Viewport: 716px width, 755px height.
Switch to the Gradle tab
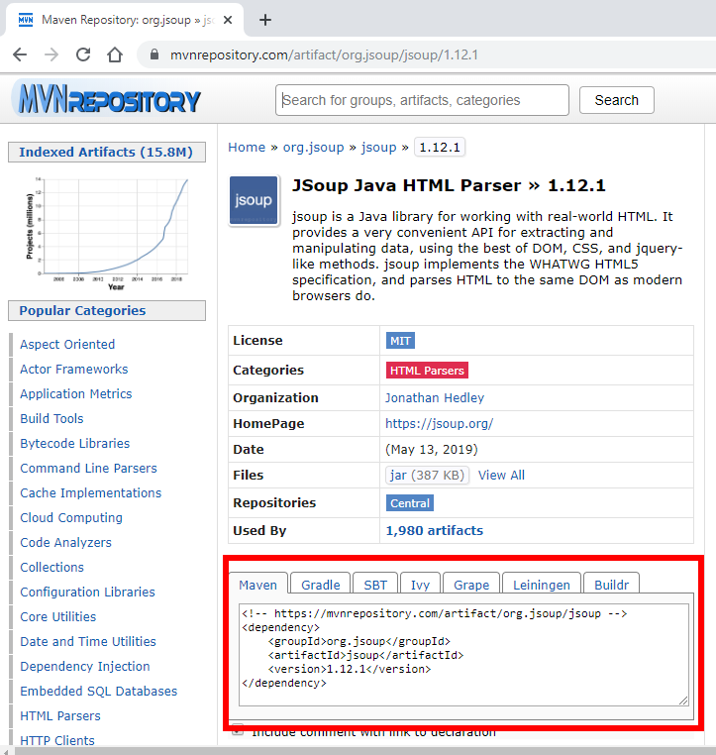pos(321,584)
